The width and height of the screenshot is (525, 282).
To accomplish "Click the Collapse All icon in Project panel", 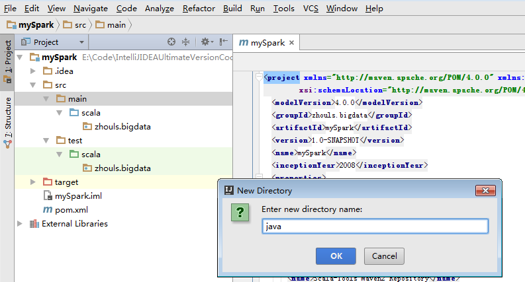I will point(185,42).
